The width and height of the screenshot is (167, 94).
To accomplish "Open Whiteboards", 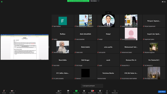I will [115, 91].
